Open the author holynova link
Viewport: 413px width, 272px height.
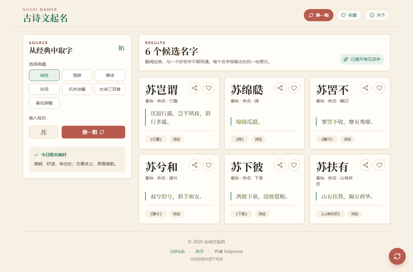click(x=229, y=251)
